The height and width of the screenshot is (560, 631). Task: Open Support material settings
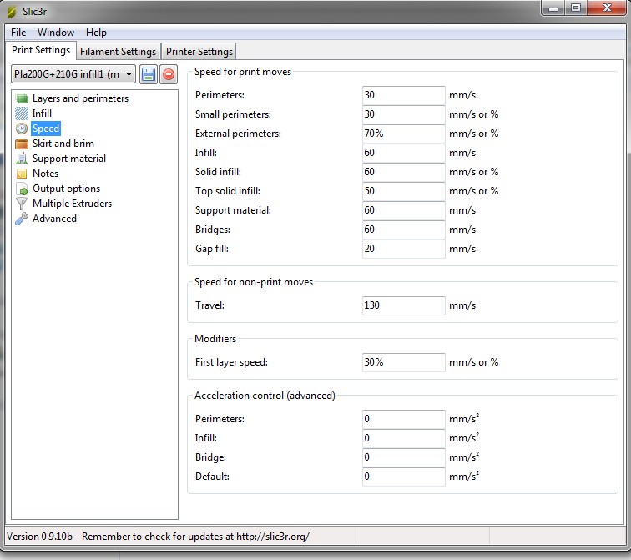point(68,159)
